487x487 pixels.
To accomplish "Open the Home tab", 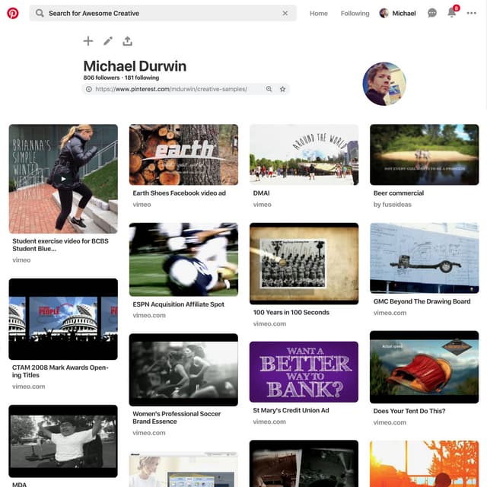I will click(x=319, y=14).
